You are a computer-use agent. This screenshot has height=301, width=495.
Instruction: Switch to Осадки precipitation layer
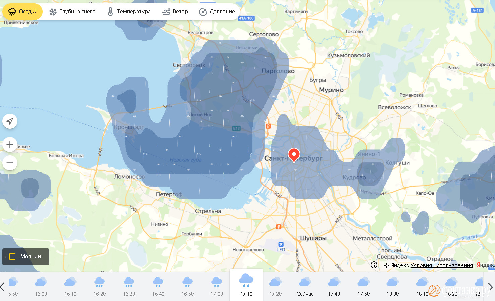[x=23, y=12]
